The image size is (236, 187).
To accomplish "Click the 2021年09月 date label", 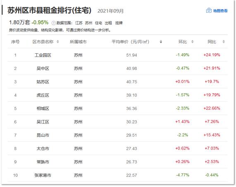I will (x=111, y=11).
